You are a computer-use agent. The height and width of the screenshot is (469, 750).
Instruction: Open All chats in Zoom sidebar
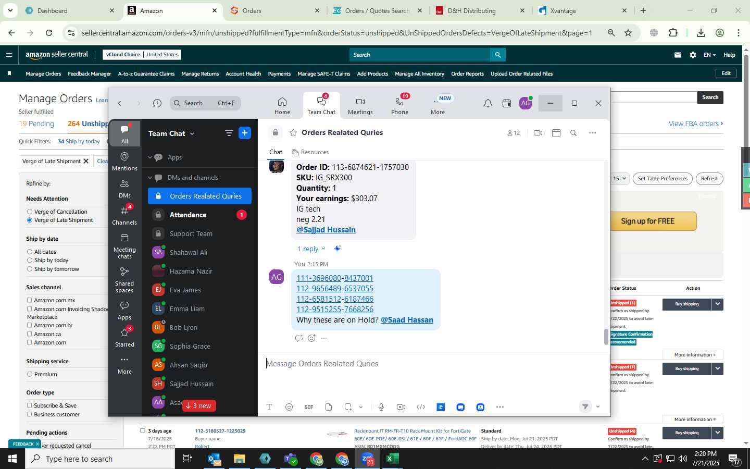point(124,134)
